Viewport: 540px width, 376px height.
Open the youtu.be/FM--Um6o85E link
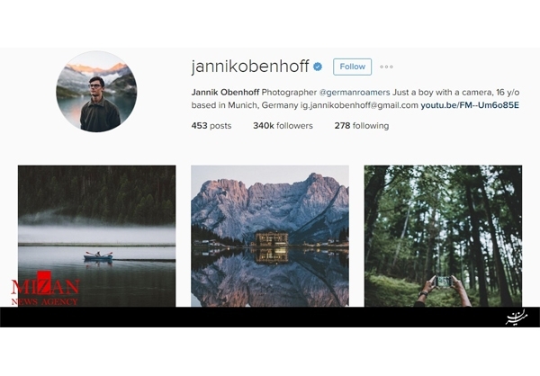pyautogui.click(x=470, y=105)
